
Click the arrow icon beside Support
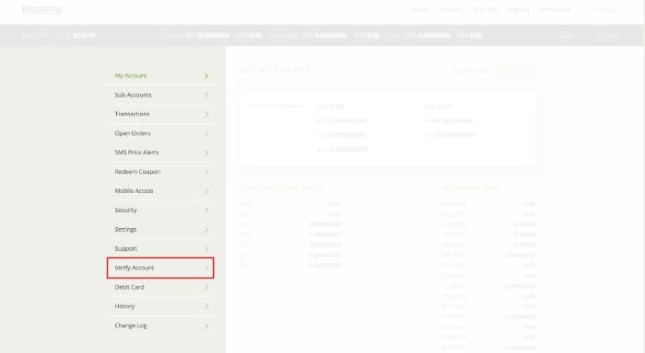point(206,249)
